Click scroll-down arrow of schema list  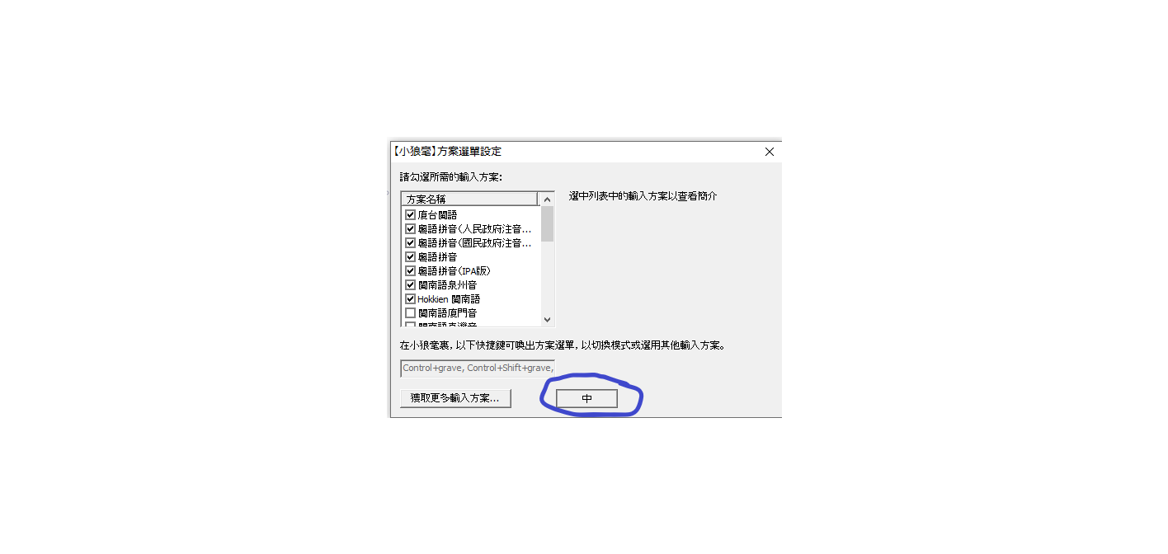(547, 320)
